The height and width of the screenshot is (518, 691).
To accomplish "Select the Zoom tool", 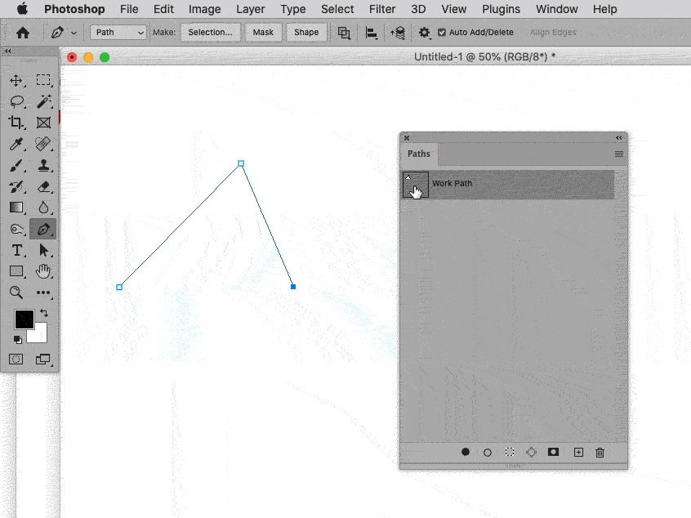I will click(16, 292).
